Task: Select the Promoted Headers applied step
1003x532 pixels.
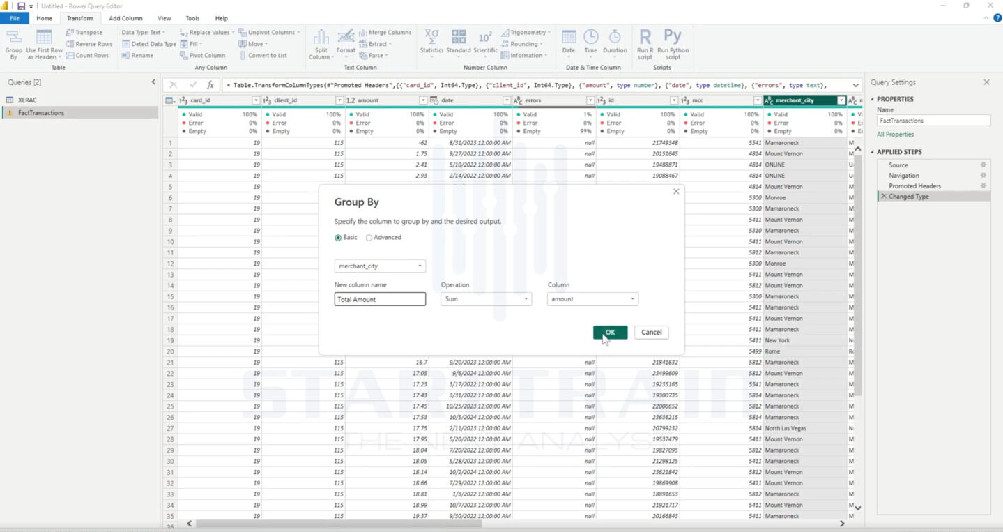Action: coord(914,186)
